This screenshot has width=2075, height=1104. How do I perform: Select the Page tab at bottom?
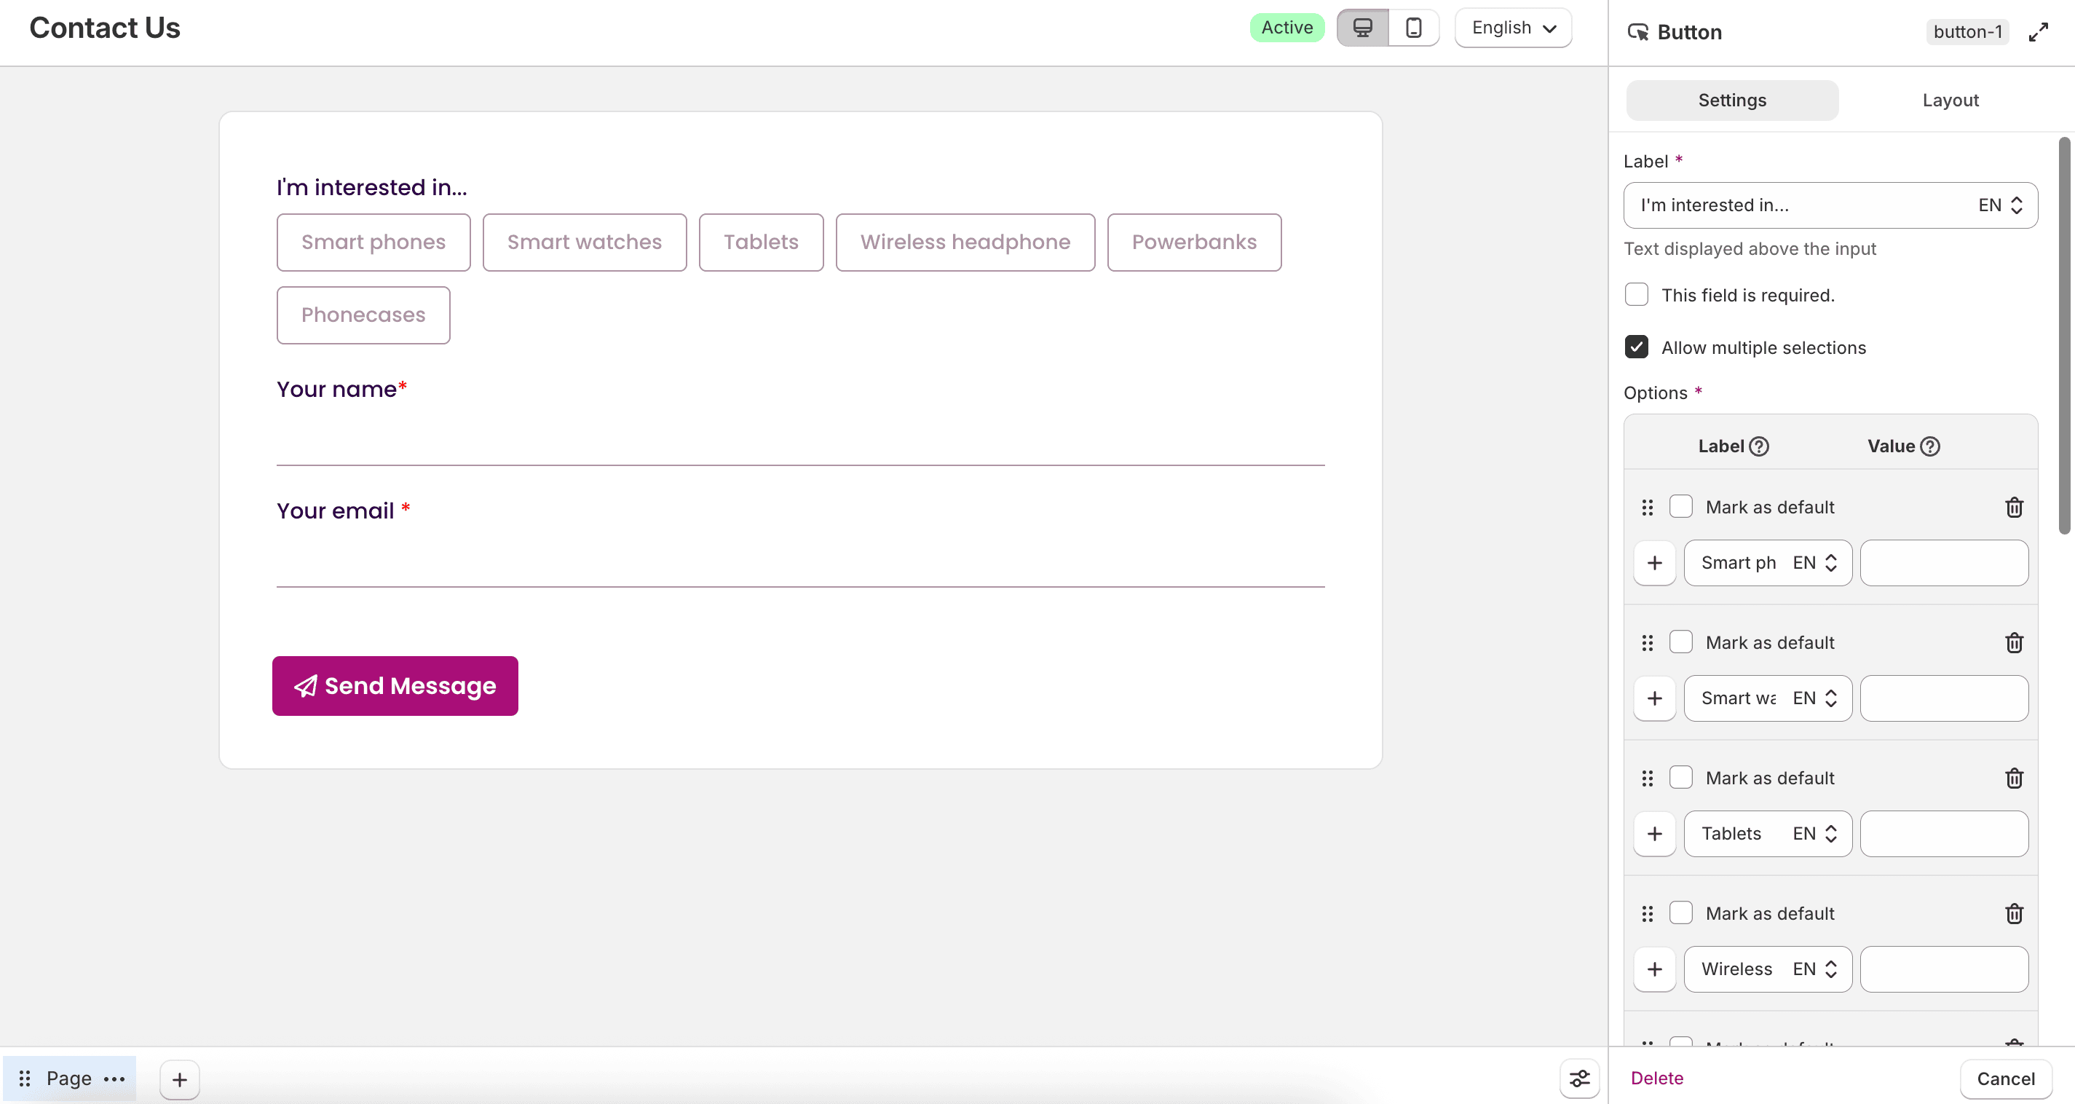[69, 1079]
